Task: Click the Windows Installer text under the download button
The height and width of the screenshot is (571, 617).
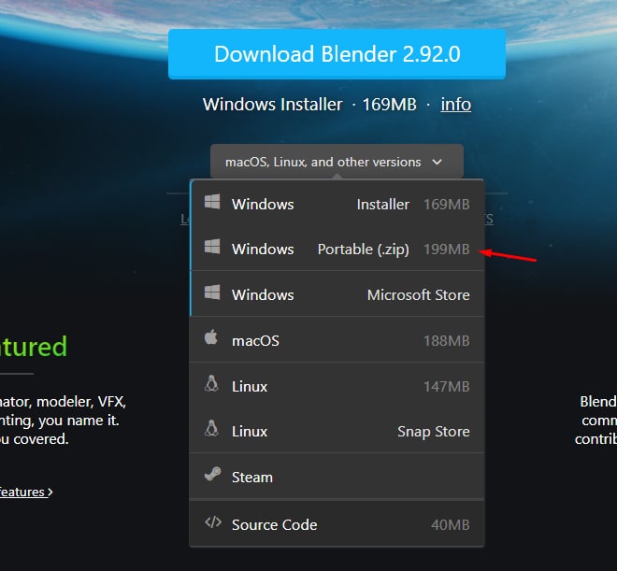Action: (273, 105)
